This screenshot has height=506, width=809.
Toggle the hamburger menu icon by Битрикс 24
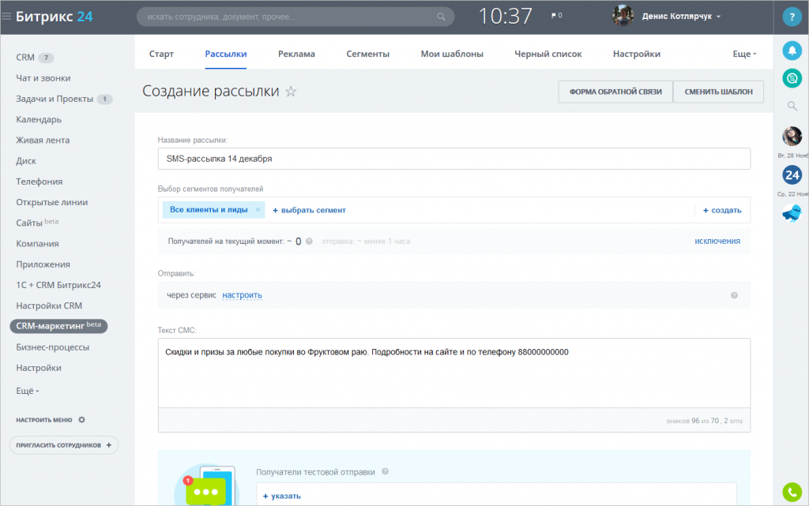pyautogui.click(x=6, y=17)
